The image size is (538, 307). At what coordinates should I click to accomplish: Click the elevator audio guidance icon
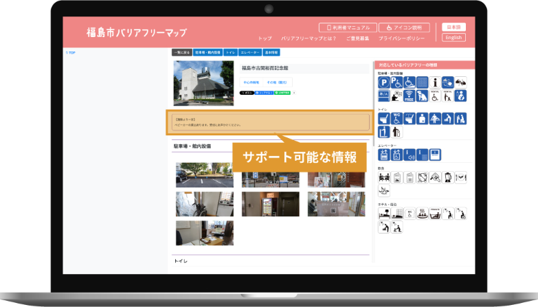410,155
